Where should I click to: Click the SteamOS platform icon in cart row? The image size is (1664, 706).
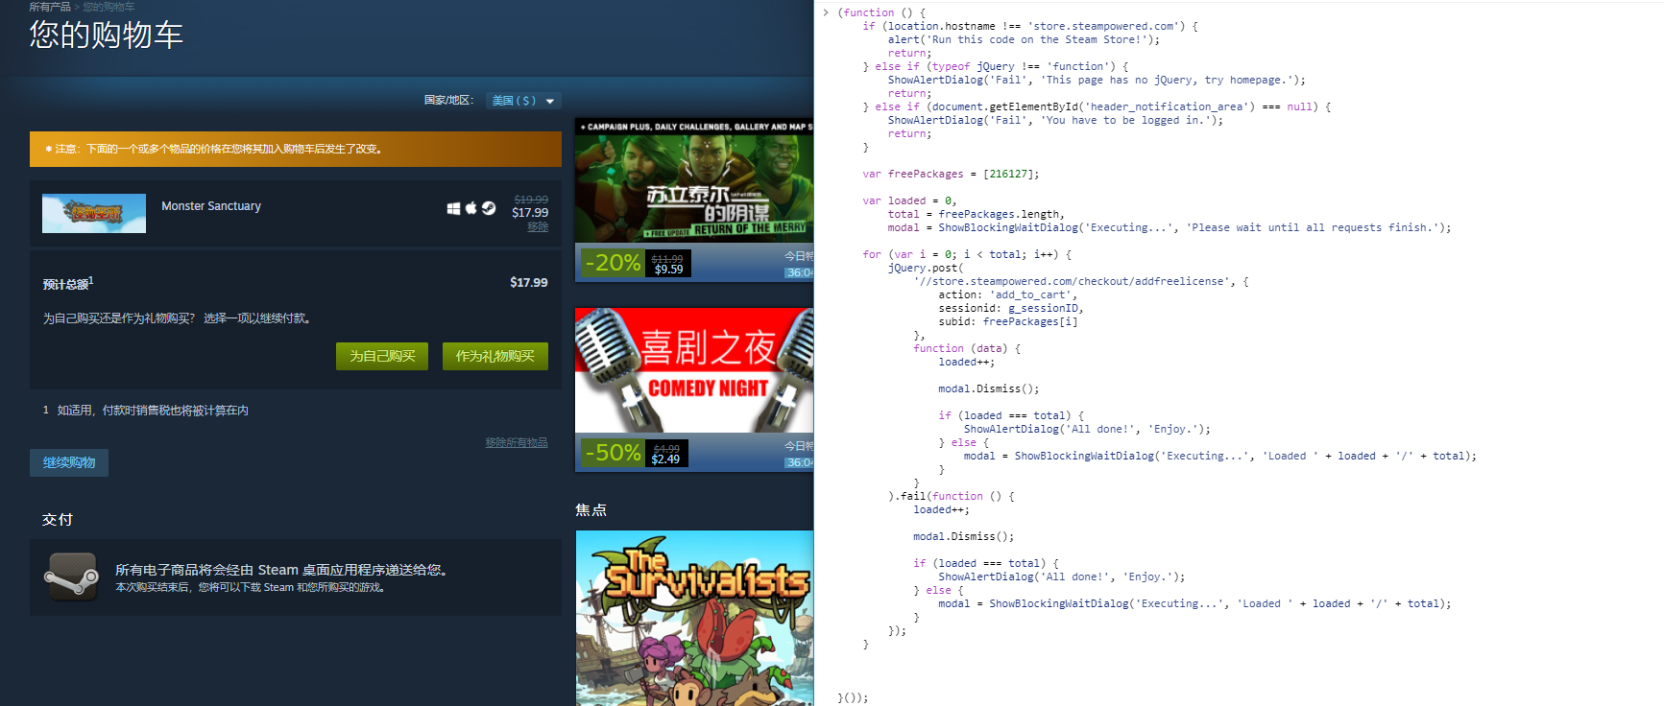[x=489, y=207]
